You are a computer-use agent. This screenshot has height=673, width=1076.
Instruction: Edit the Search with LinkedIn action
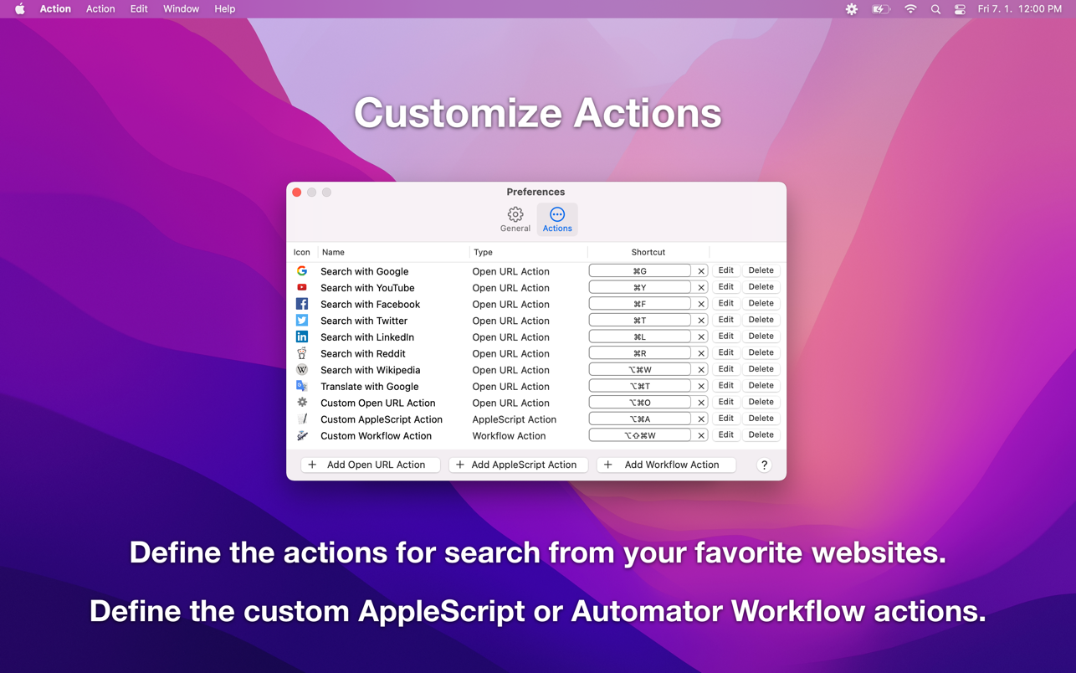(725, 336)
